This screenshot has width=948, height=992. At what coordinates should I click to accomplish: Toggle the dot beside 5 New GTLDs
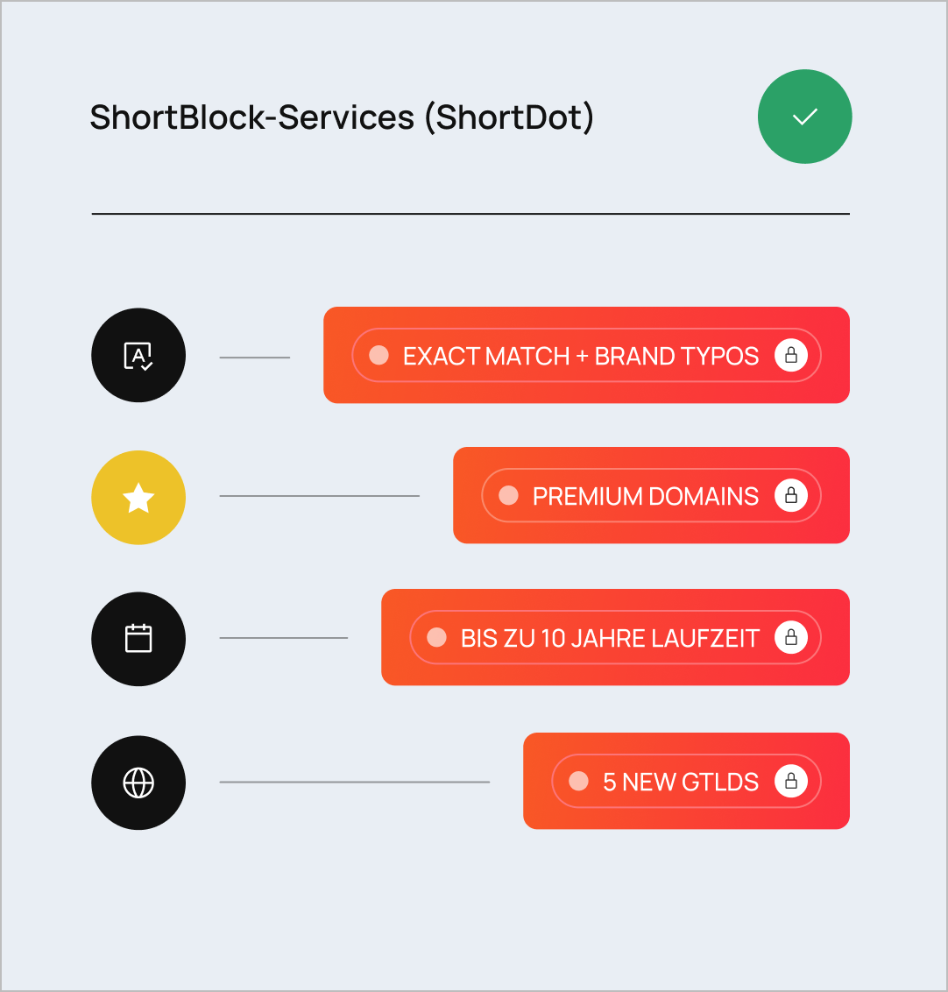pos(578,782)
